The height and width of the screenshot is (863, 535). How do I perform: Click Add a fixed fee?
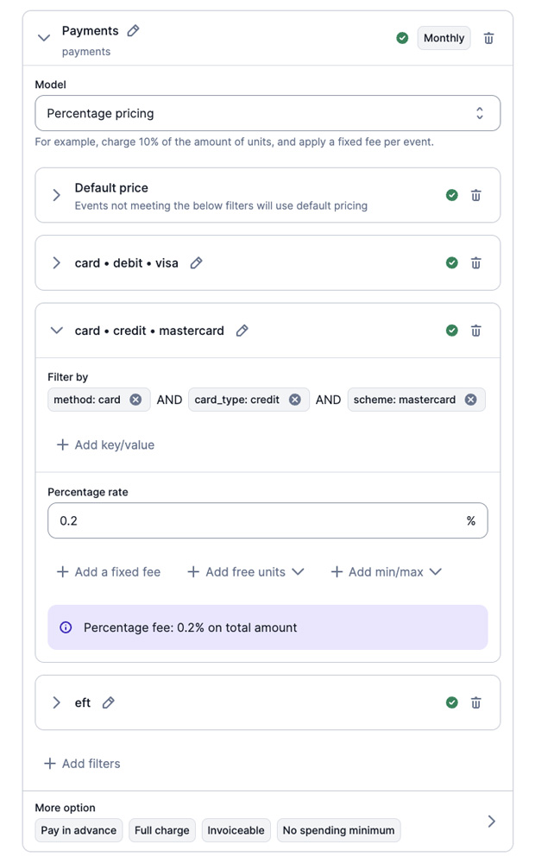109,571
